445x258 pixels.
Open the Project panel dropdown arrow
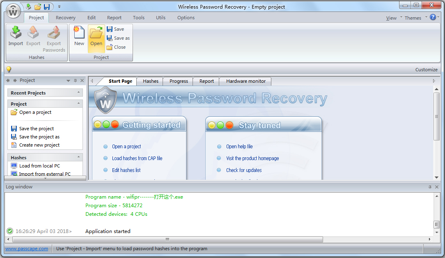(68, 81)
